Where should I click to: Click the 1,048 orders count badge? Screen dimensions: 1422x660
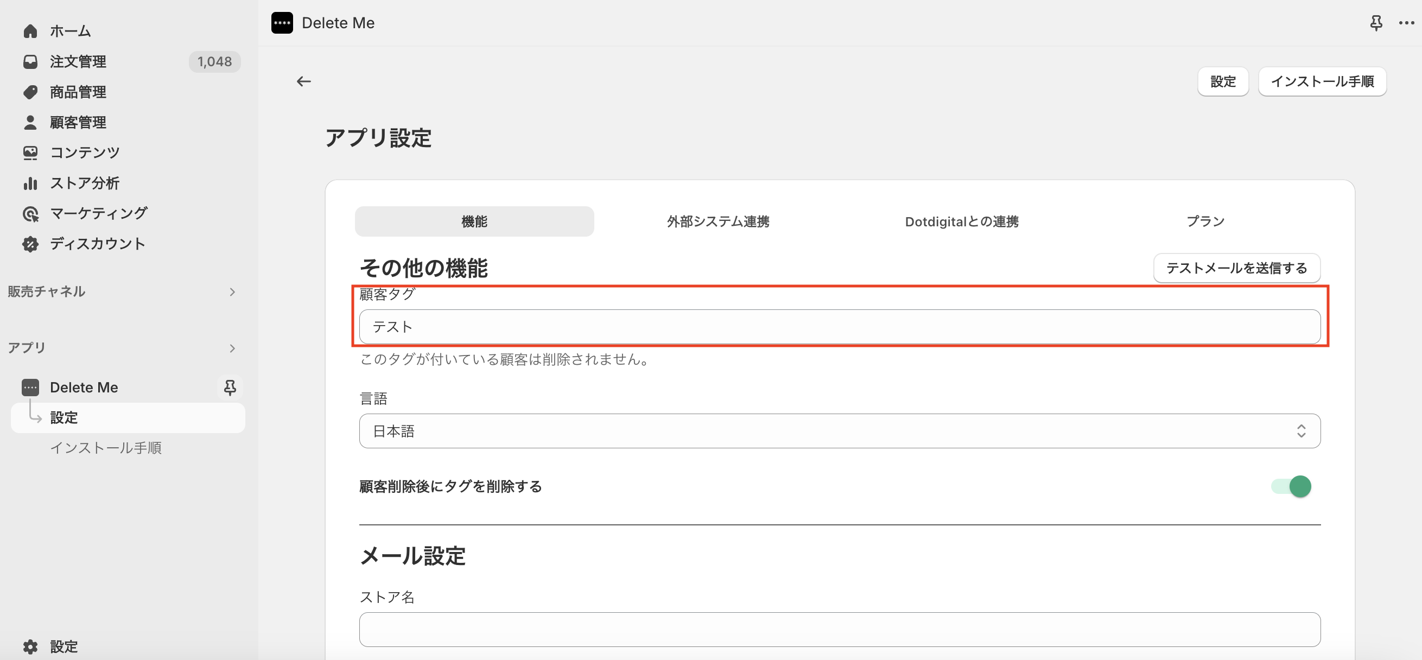(x=215, y=61)
